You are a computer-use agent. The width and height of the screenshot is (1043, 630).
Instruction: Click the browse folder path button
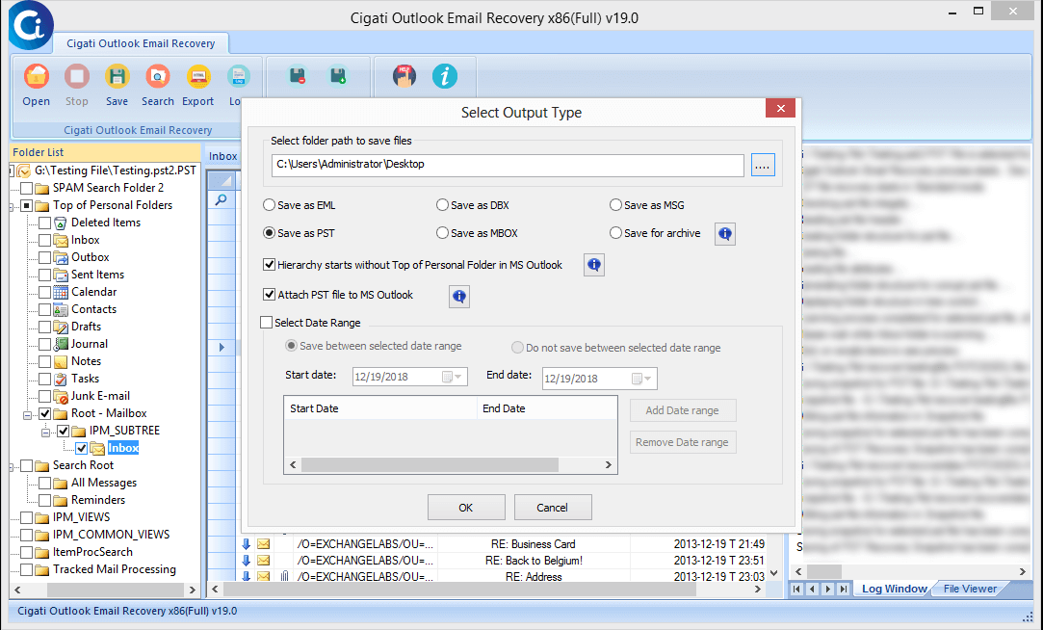(763, 165)
